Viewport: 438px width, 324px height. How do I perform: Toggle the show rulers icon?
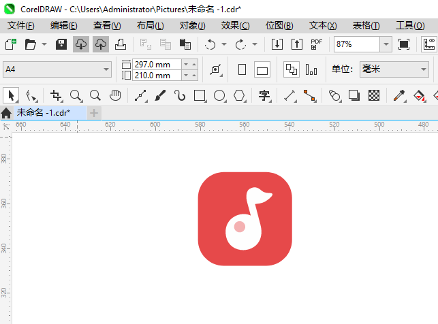(x=429, y=44)
